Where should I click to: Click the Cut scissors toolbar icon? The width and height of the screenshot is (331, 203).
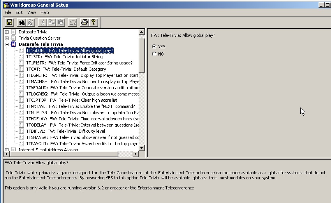pos(42,23)
